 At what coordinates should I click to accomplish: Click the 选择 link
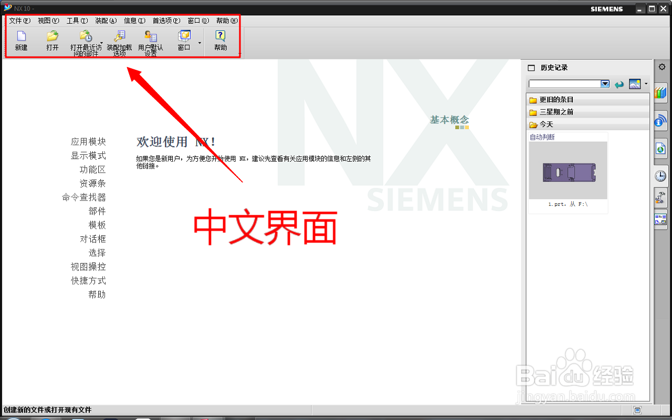tap(97, 253)
